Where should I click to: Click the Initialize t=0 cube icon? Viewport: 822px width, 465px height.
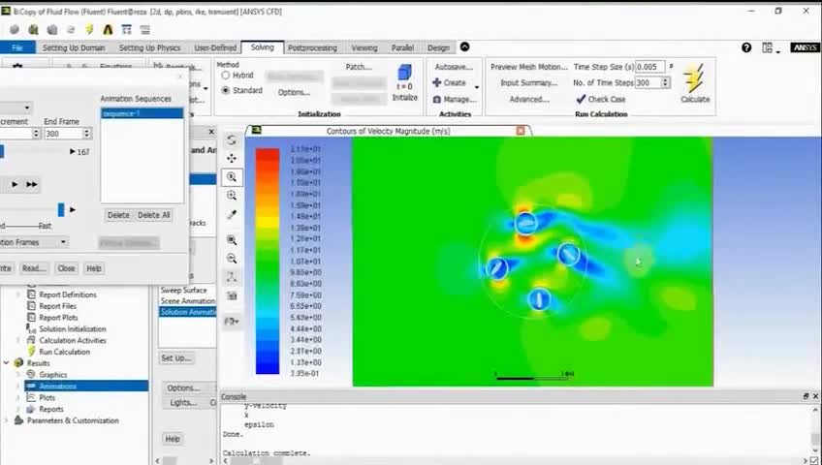405,73
